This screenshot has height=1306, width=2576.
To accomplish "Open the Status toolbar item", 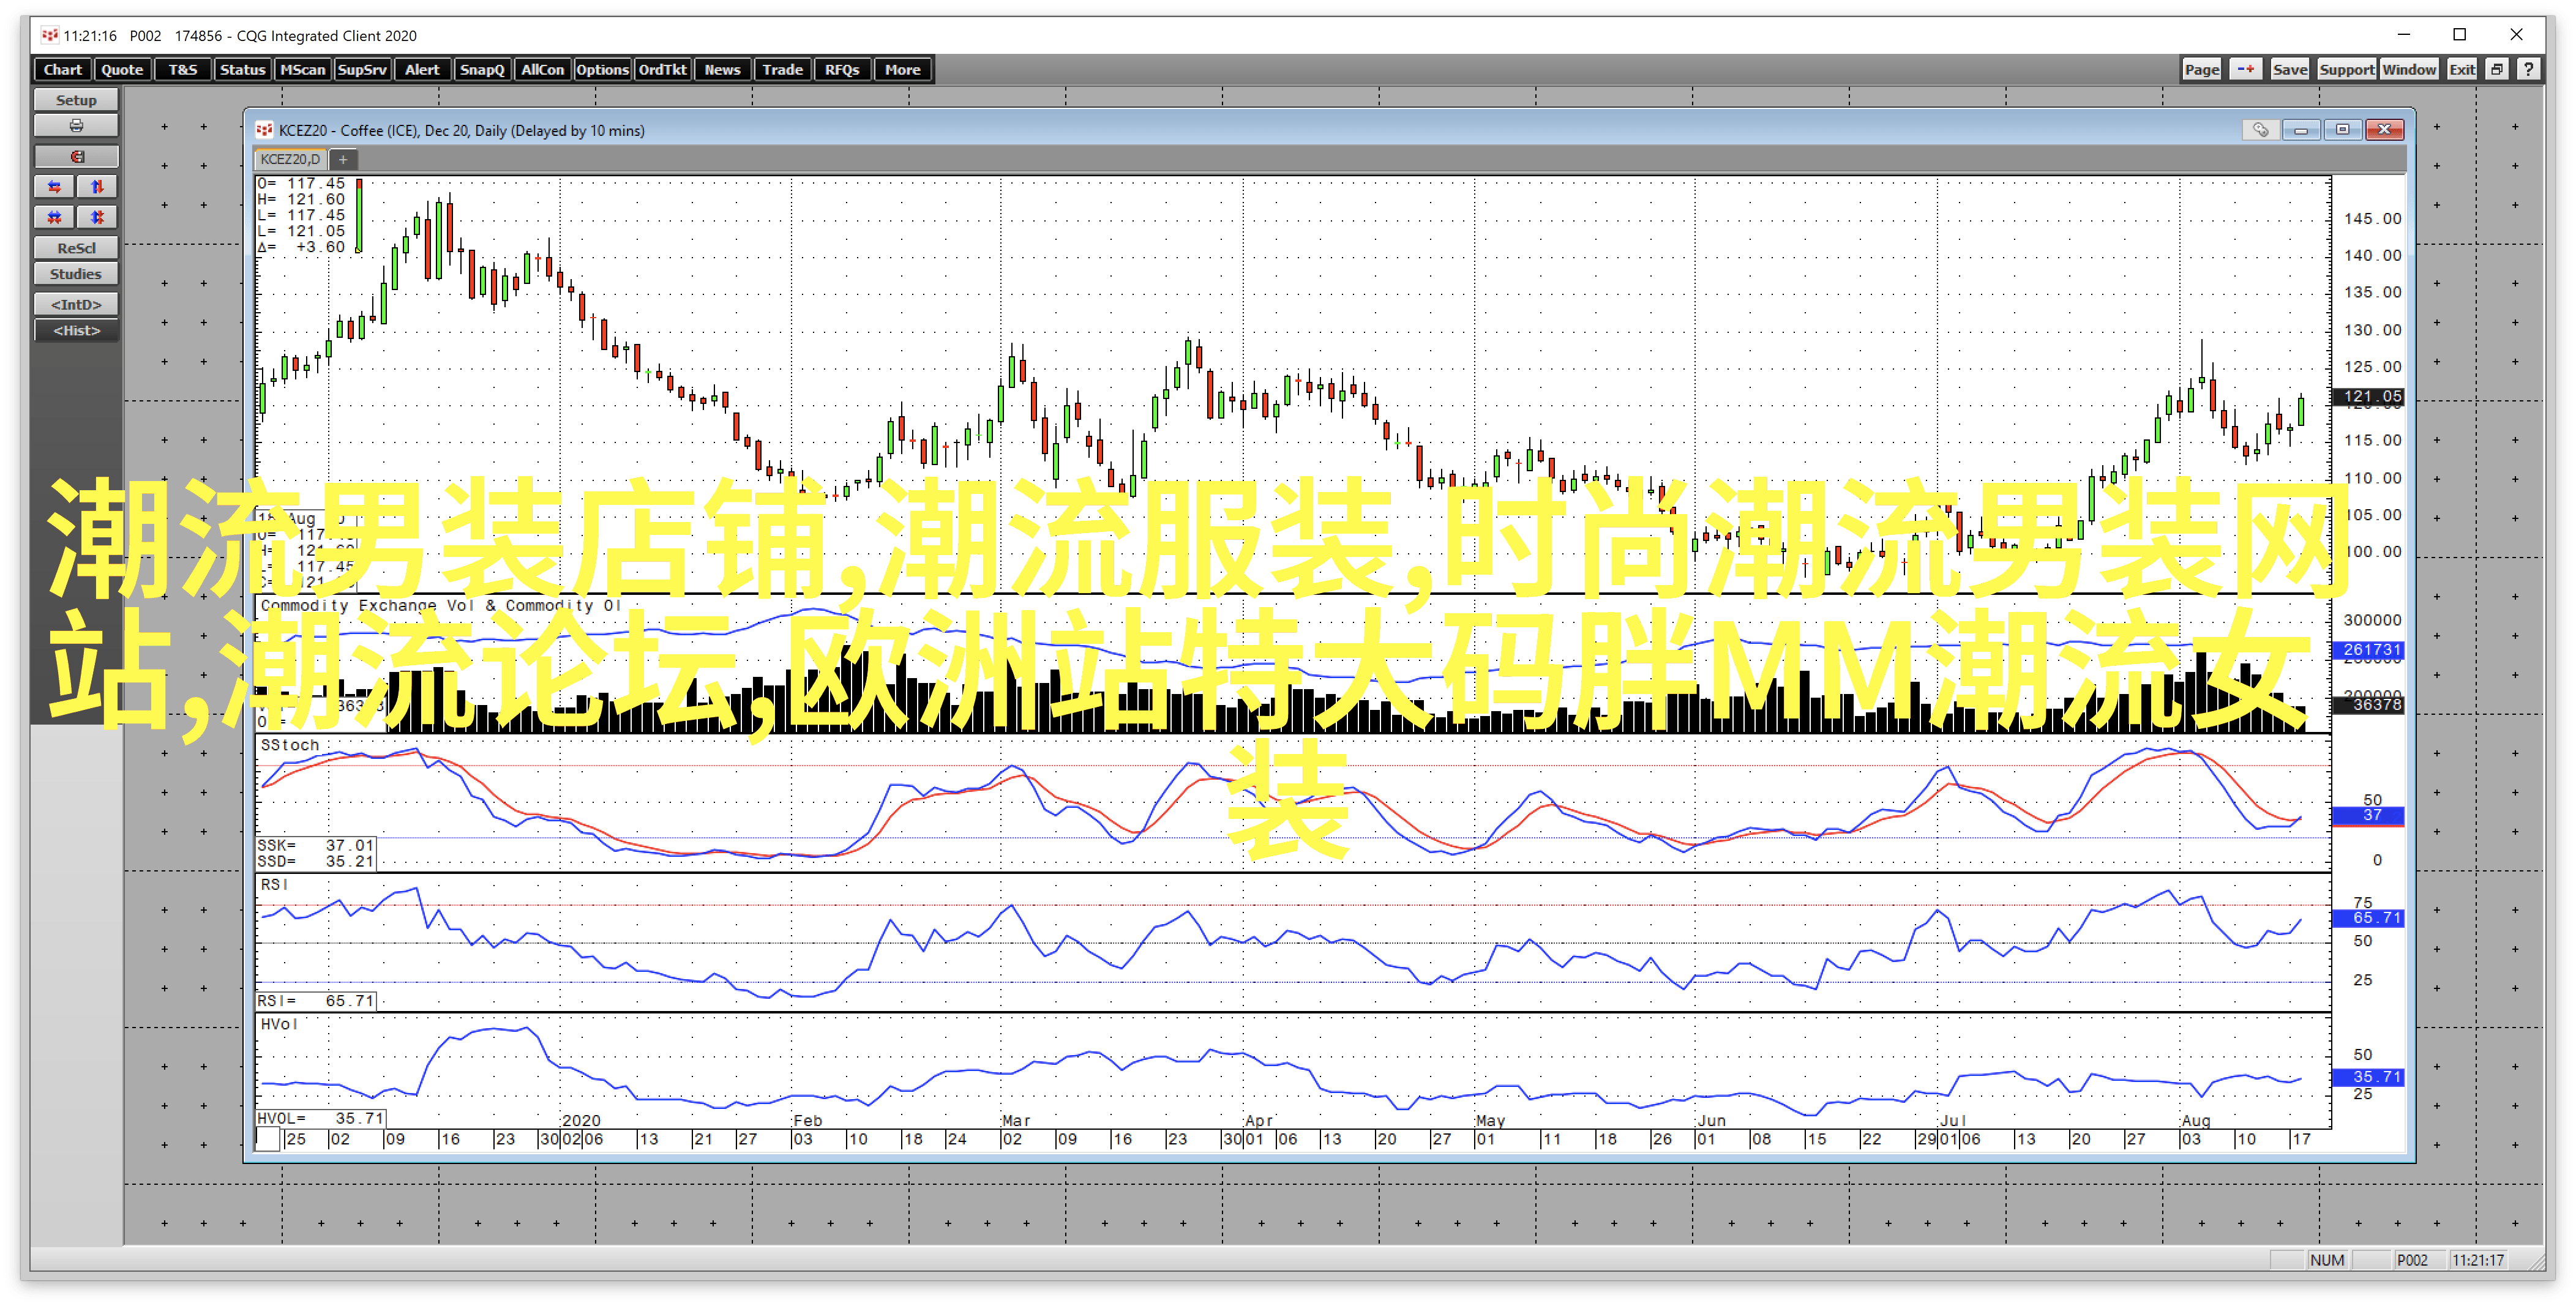I will (x=242, y=69).
